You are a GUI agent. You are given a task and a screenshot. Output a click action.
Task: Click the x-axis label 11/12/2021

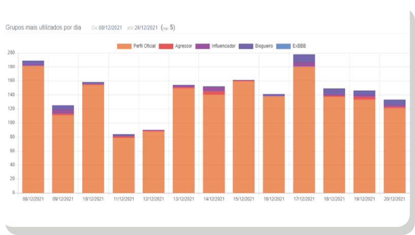click(x=123, y=199)
